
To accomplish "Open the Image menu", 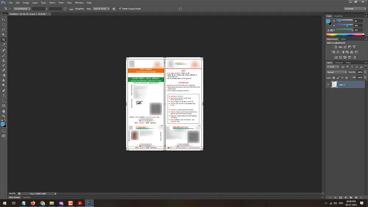I will pos(26,3).
